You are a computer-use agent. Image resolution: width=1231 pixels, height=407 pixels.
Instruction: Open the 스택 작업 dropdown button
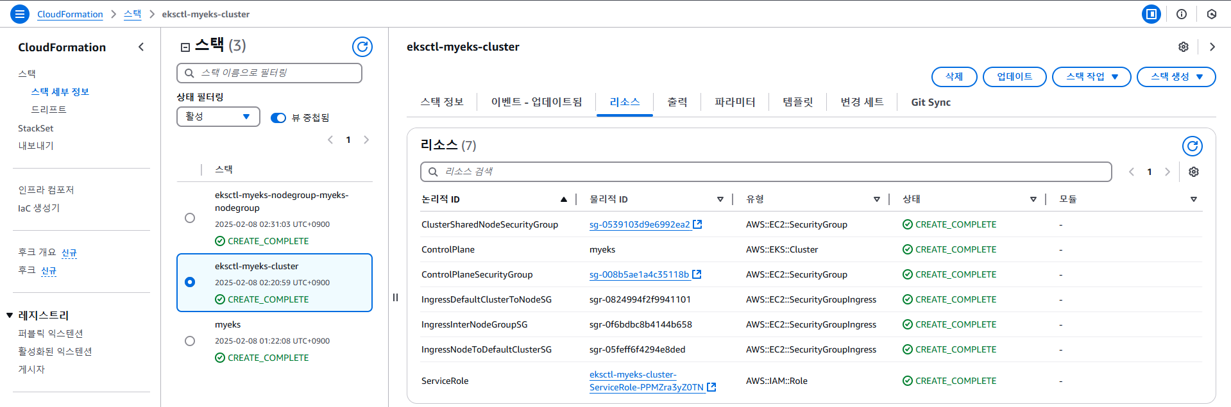[1092, 77]
